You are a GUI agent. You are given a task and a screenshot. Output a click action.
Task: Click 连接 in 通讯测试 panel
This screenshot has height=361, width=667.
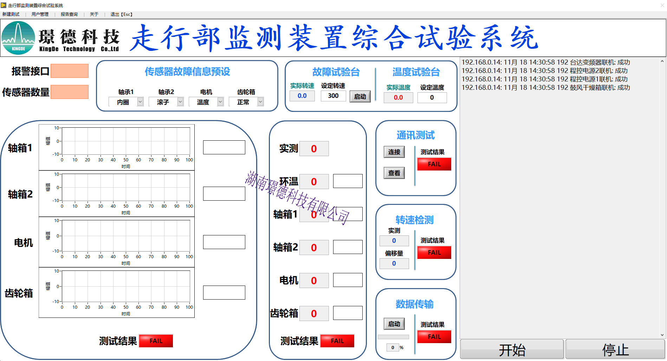[394, 152]
